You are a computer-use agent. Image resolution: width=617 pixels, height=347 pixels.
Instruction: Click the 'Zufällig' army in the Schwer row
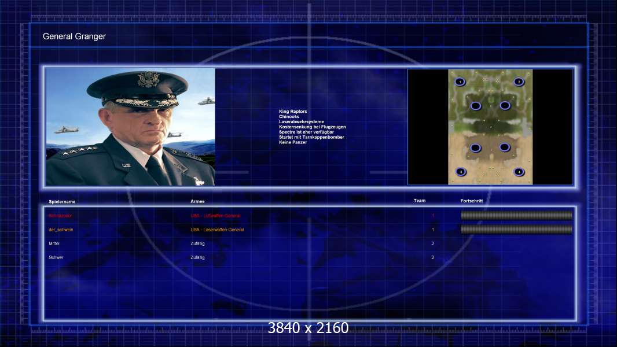pyautogui.click(x=197, y=257)
